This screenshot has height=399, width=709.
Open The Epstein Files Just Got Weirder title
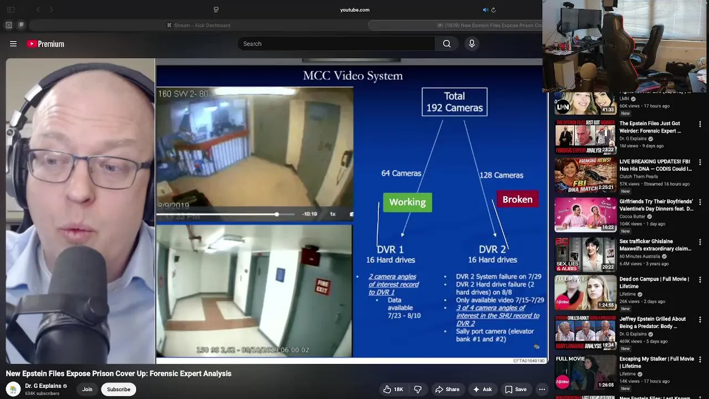coord(650,127)
